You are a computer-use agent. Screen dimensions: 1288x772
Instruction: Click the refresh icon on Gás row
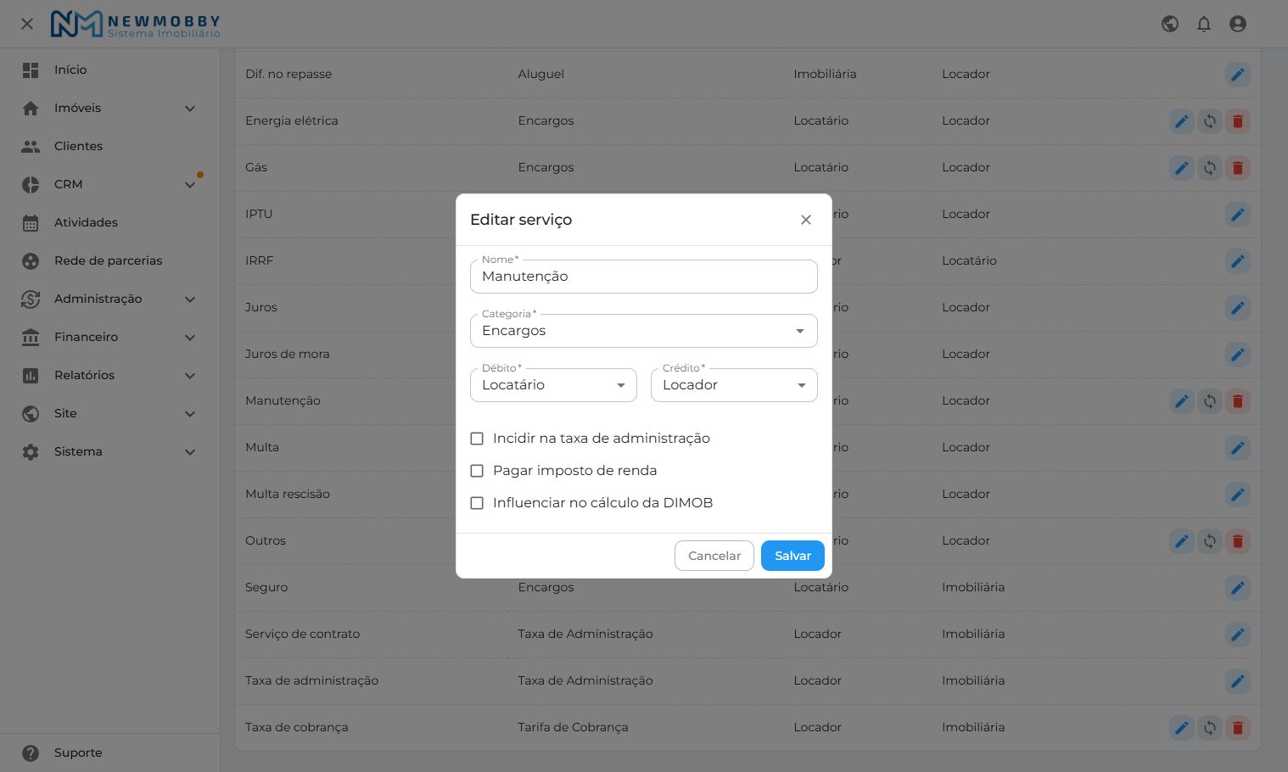pyautogui.click(x=1210, y=168)
